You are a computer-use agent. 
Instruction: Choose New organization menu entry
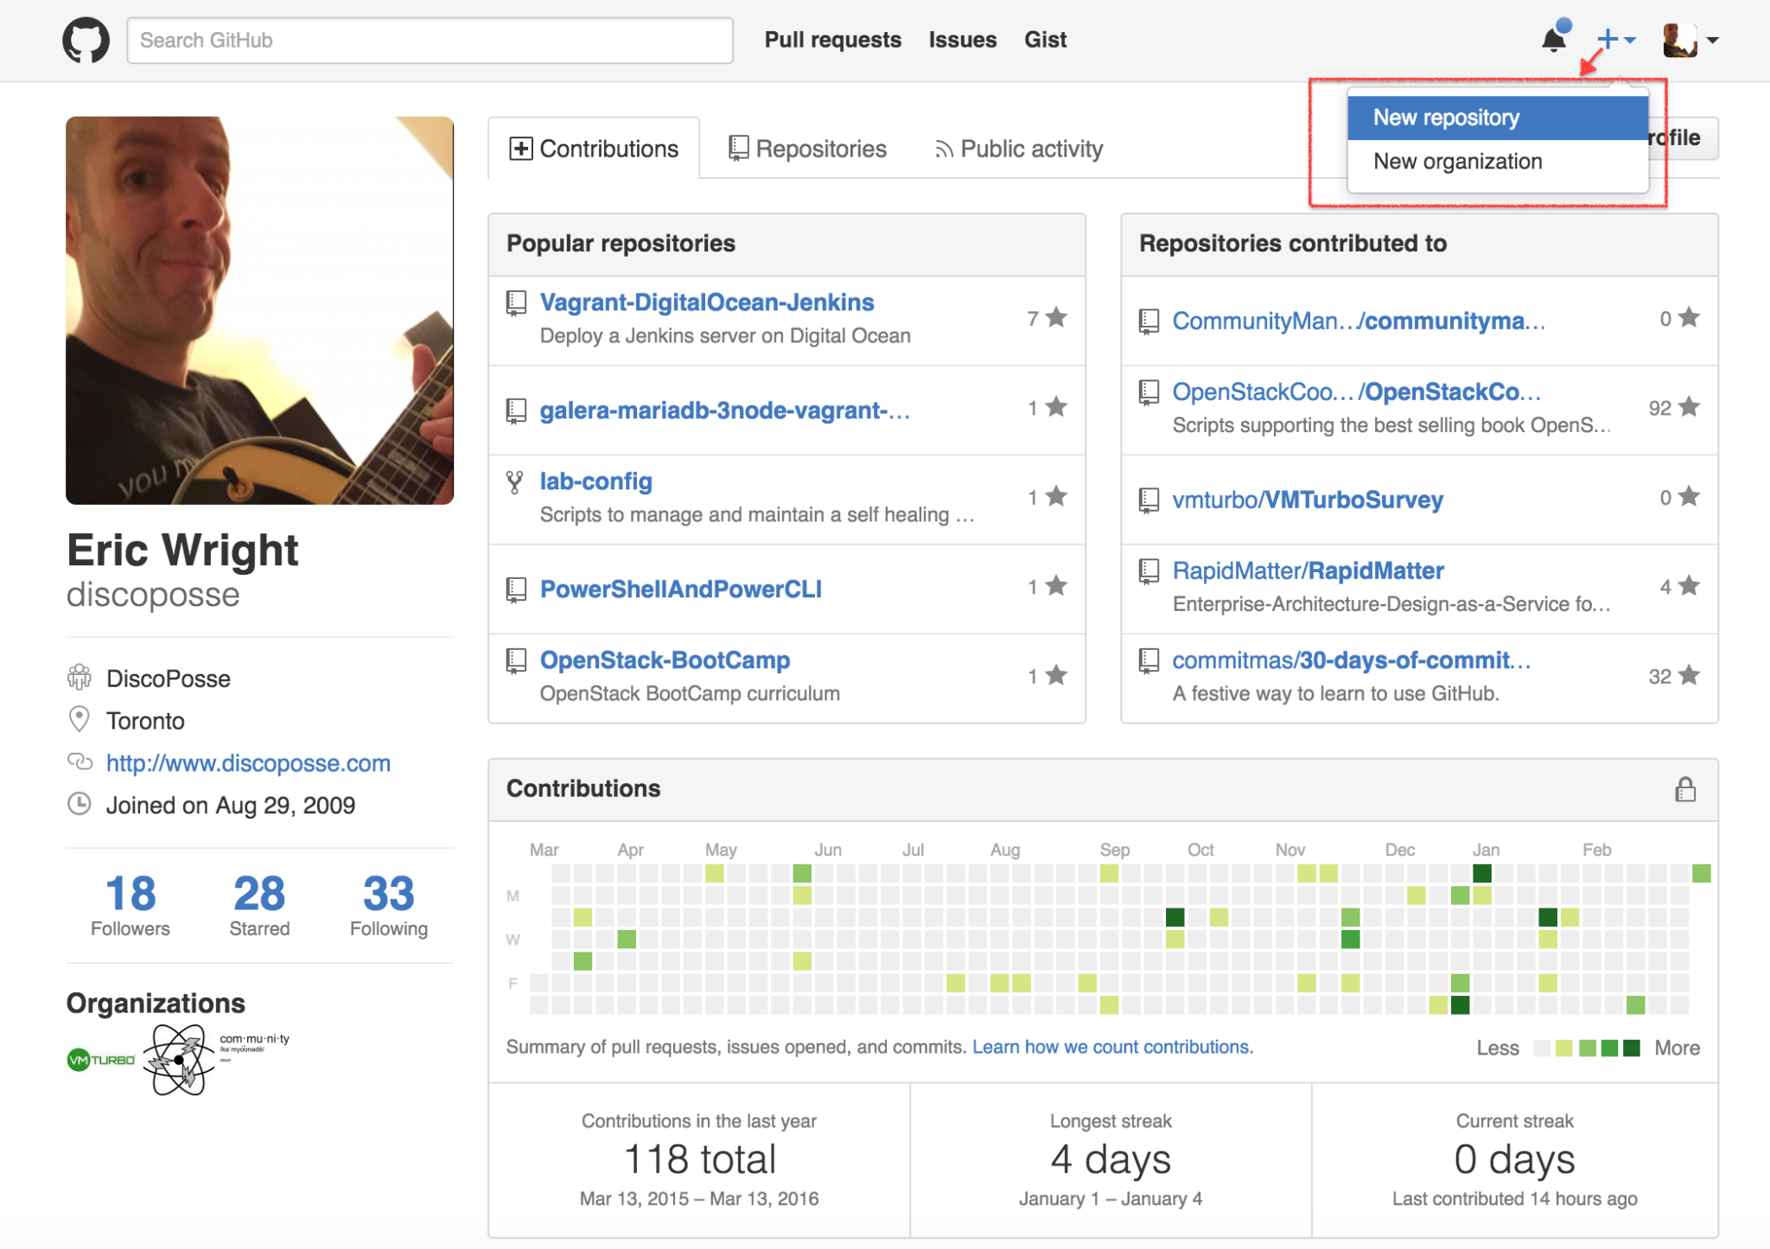click(1457, 162)
